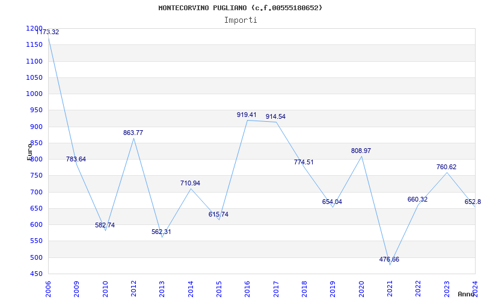Click the 476.66 minimum label
The height and width of the screenshot is (300, 481).
(x=389, y=260)
